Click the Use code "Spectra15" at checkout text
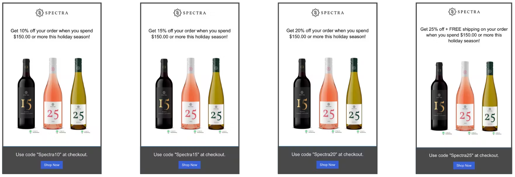 [189, 155]
